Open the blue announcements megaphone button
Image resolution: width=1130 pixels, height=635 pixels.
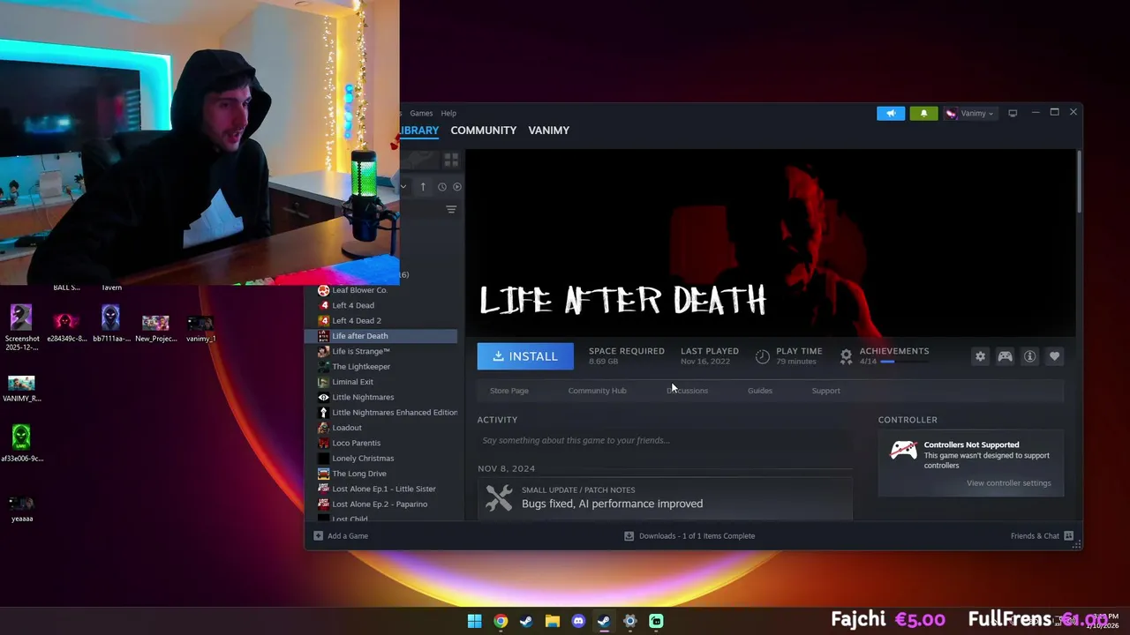click(891, 113)
